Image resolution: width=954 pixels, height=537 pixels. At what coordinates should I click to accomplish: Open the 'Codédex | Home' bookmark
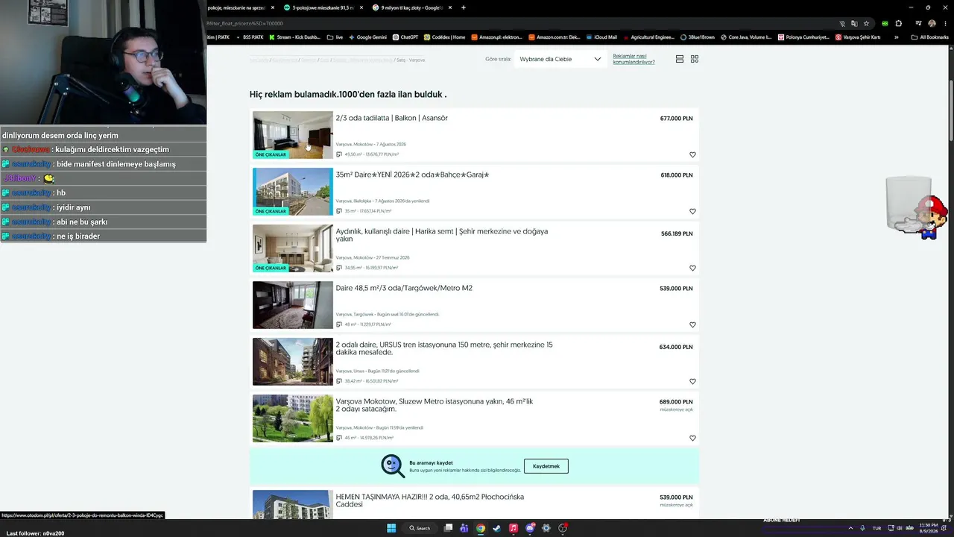point(444,37)
